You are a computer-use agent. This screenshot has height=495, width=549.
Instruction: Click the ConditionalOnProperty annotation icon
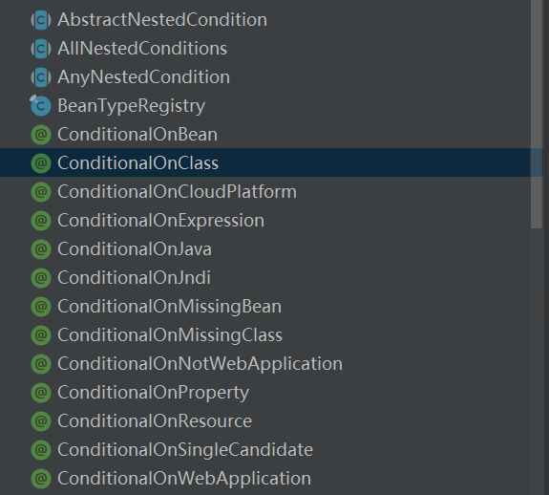[41, 393]
